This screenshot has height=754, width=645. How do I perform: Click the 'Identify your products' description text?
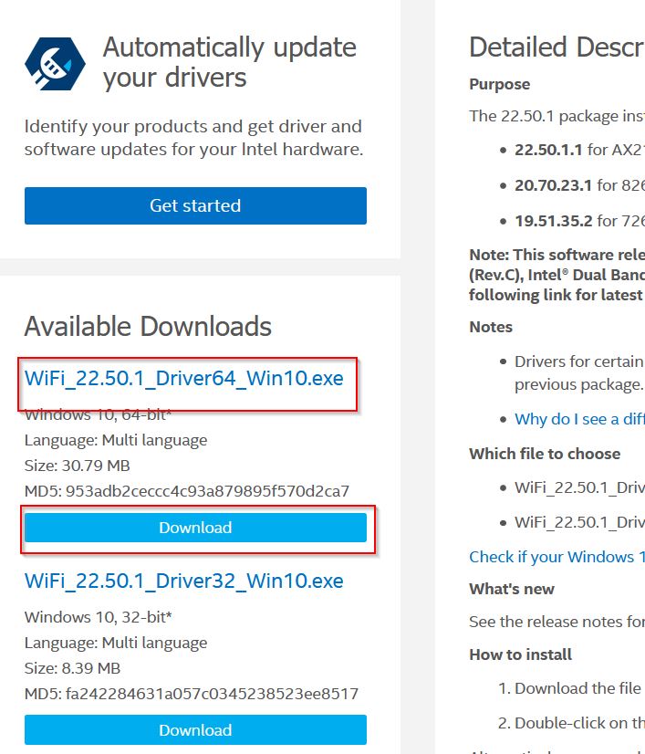coord(193,138)
